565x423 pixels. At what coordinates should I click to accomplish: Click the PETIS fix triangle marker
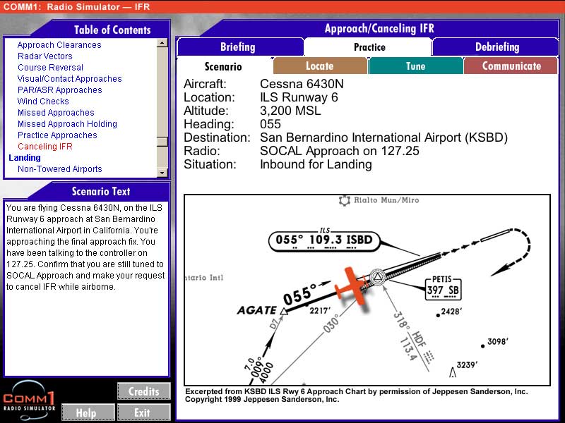tap(376, 277)
